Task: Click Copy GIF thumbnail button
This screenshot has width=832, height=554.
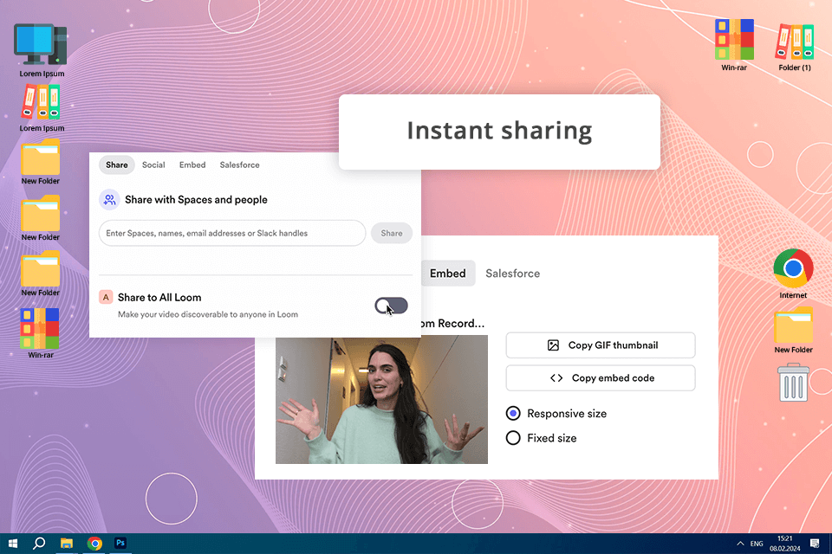Action: pyautogui.click(x=601, y=345)
